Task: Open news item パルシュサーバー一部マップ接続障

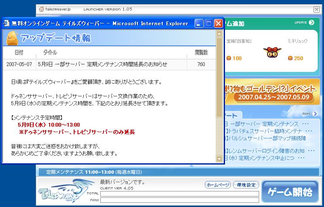Action: pyautogui.click(x=265, y=138)
